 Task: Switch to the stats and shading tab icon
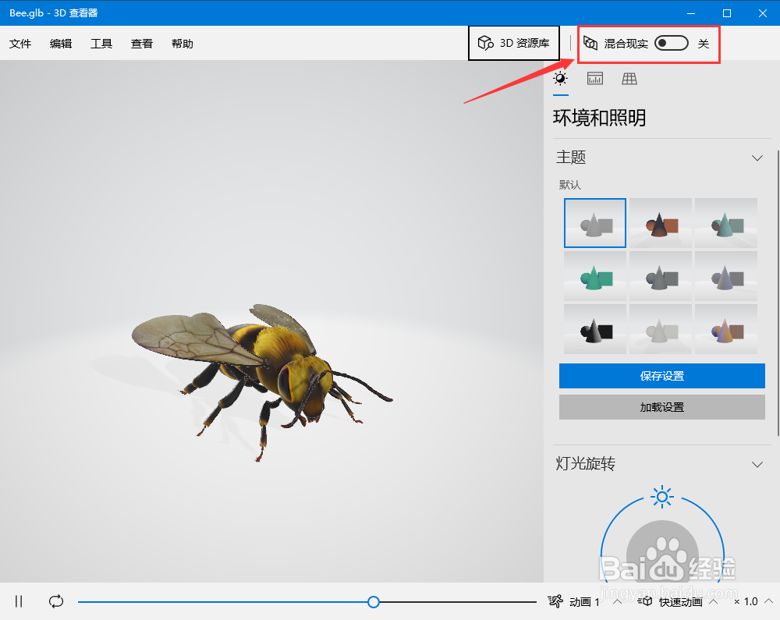click(x=595, y=79)
